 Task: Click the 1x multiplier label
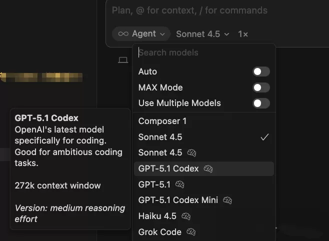243,34
